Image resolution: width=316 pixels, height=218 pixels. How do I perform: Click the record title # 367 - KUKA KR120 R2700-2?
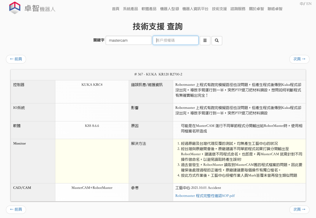pyautogui.click(x=158, y=74)
